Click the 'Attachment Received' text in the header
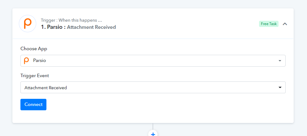The width and height of the screenshot is (307, 136). pos(91,27)
